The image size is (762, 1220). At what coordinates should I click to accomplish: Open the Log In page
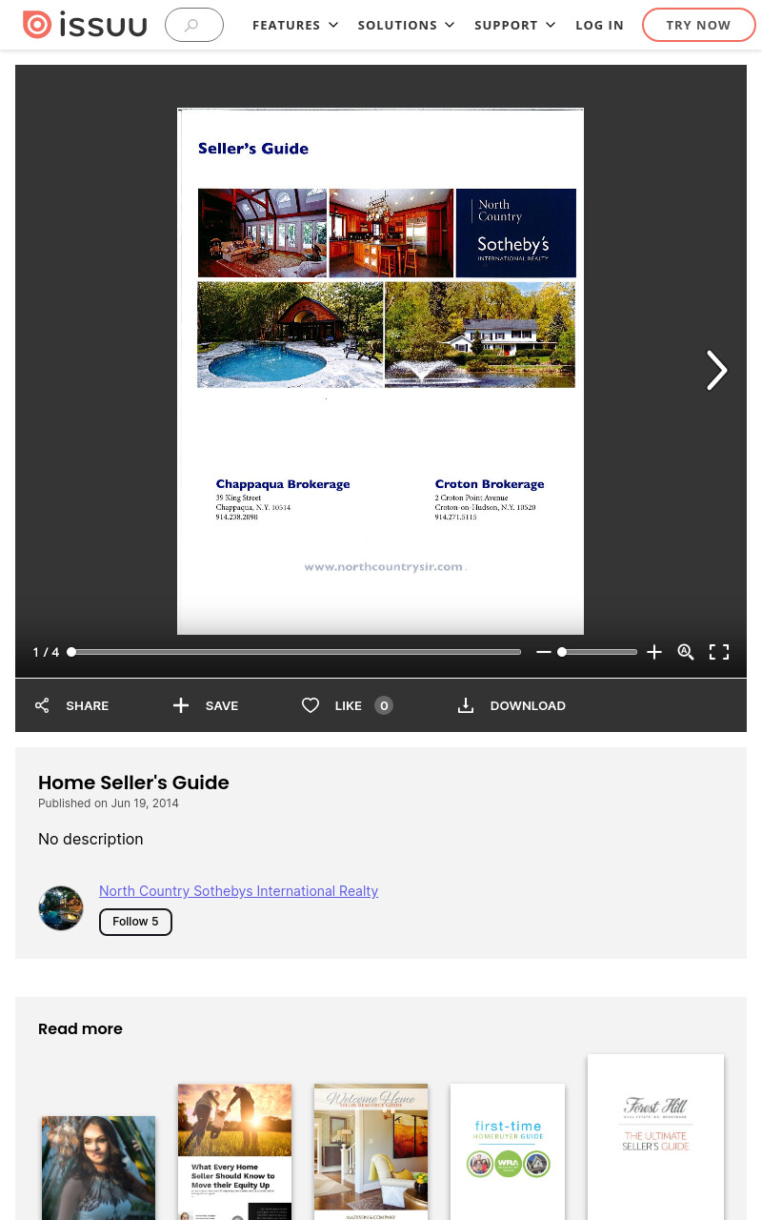point(599,25)
